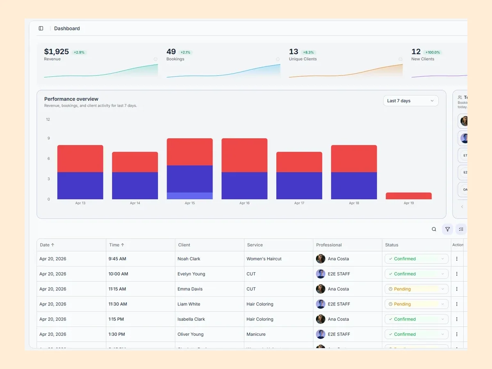The height and width of the screenshot is (369, 492).
Task: Click the info circle on Bookings card
Action: 278,59
